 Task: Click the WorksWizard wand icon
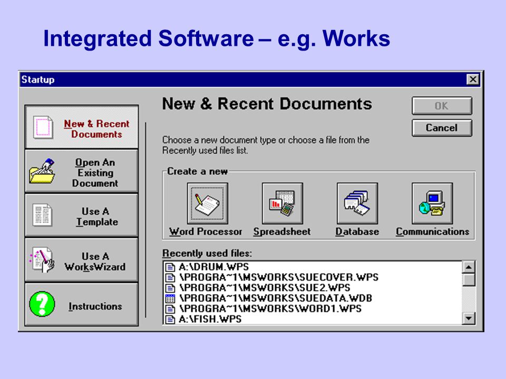[x=42, y=260]
